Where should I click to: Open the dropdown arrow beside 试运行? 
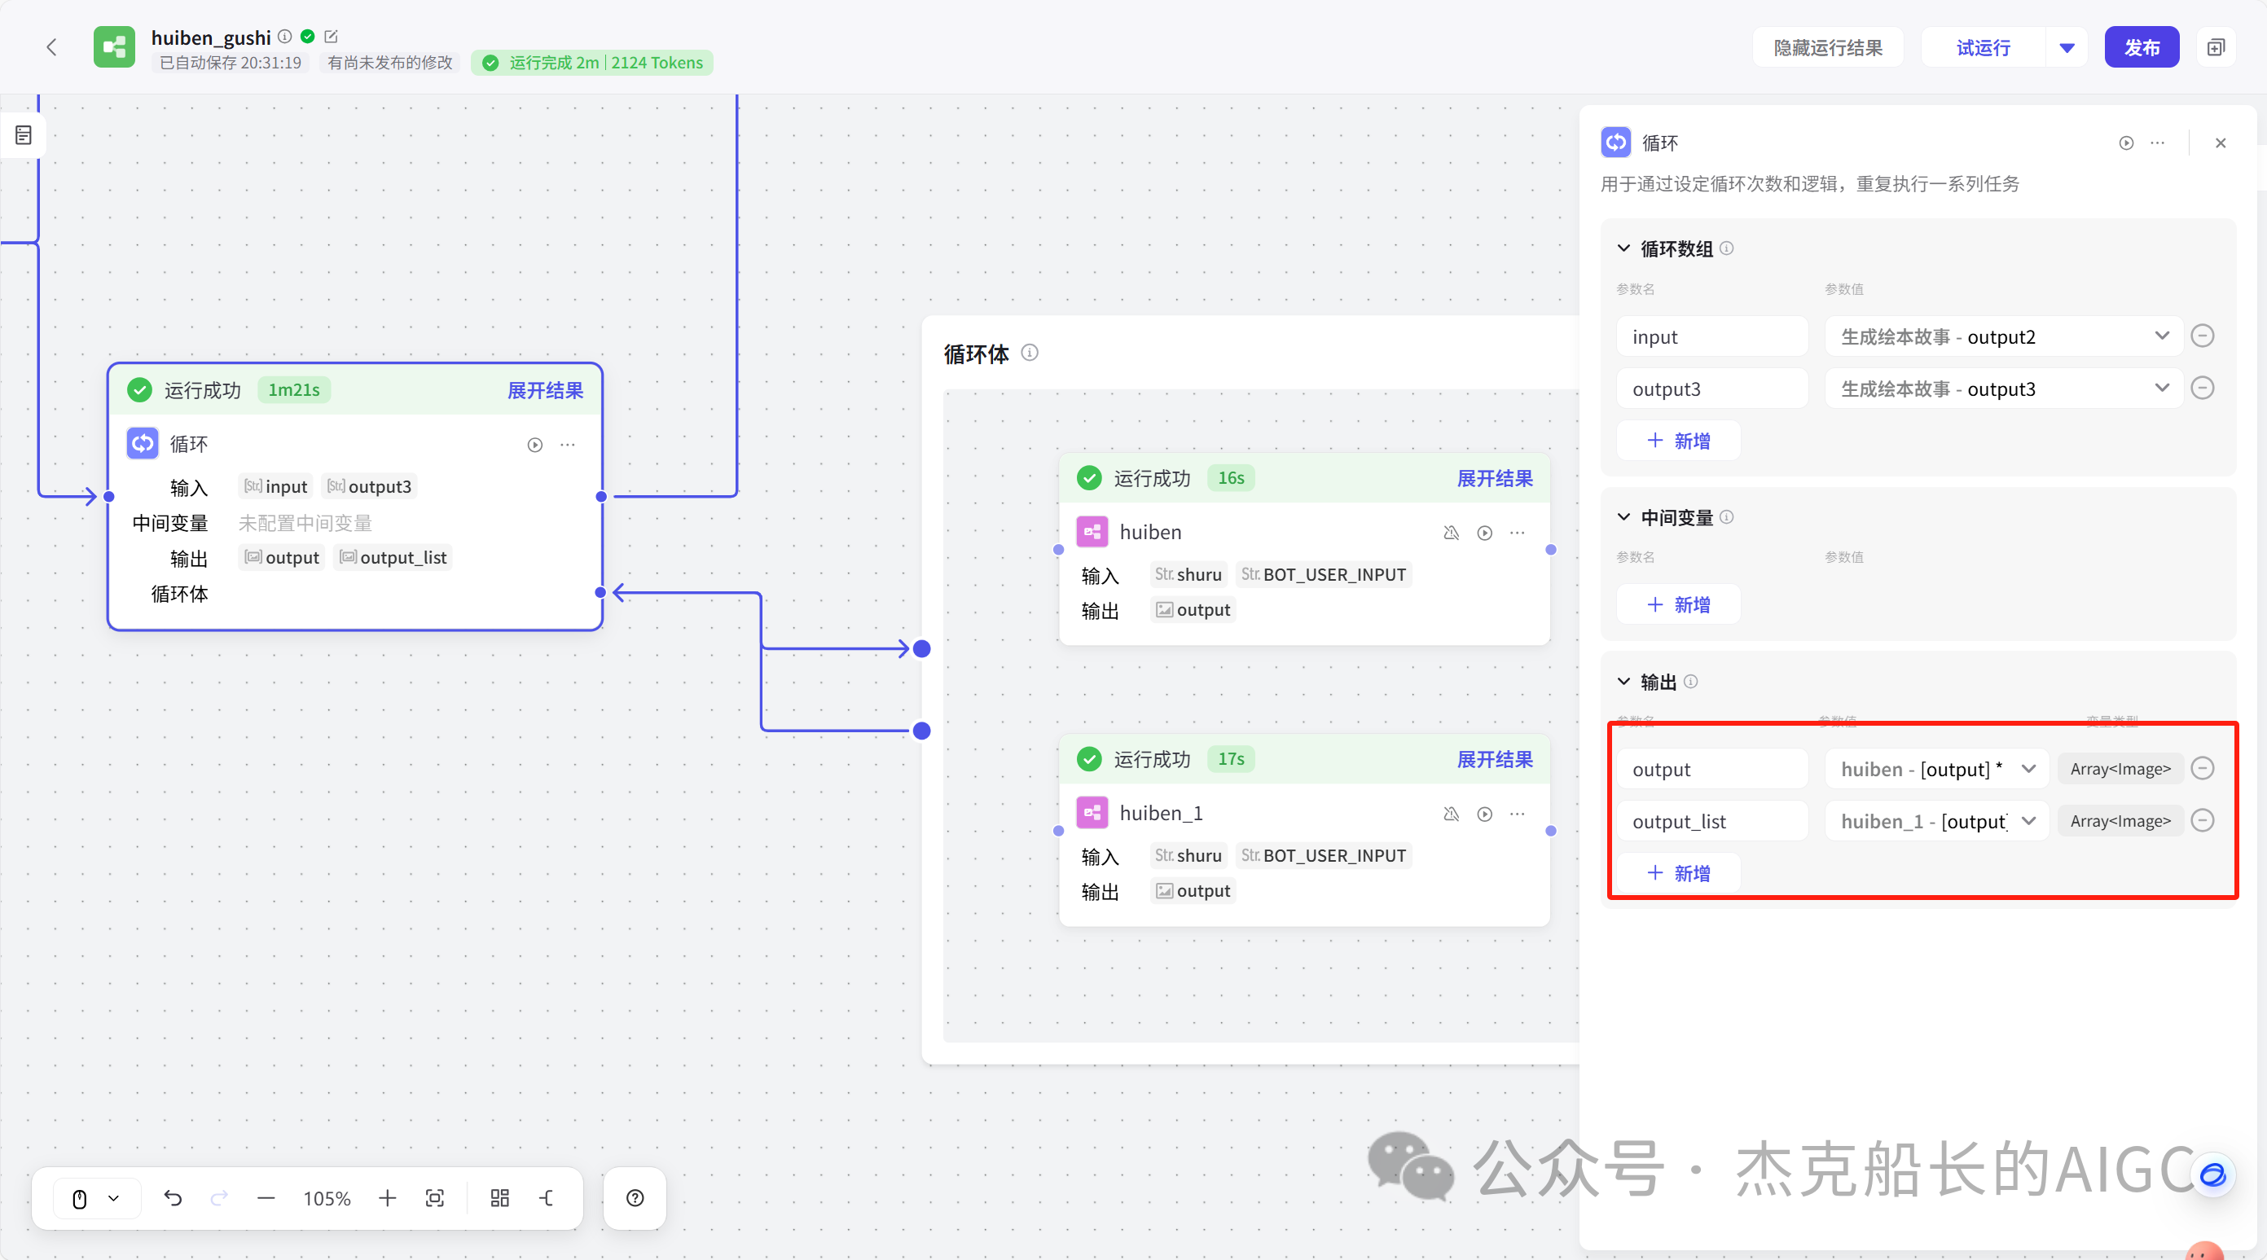(x=2067, y=46)
